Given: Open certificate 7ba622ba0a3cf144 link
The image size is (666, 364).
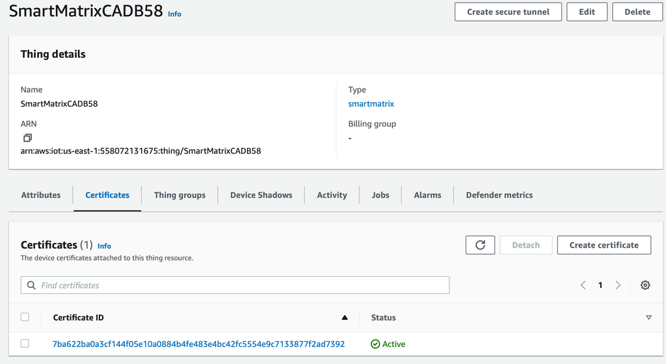Looking at the screenshot, I should coord(198,344).
